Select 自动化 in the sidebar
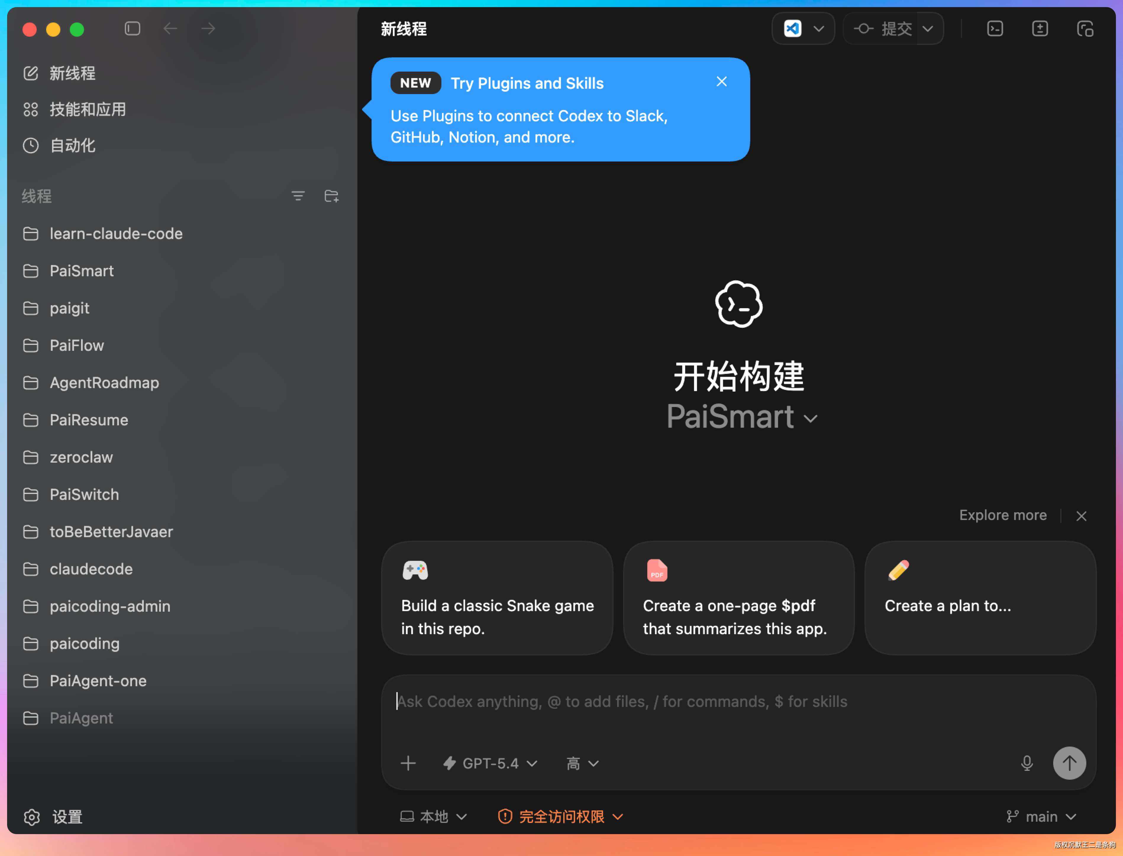 tap(72, 146)
